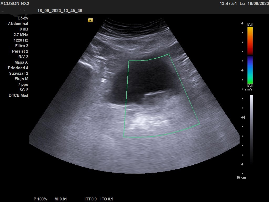The height and width of the screenshot is (202, 269).
Task: Select the 2.7 MHz frequency parameter
Action: [21, 35]
